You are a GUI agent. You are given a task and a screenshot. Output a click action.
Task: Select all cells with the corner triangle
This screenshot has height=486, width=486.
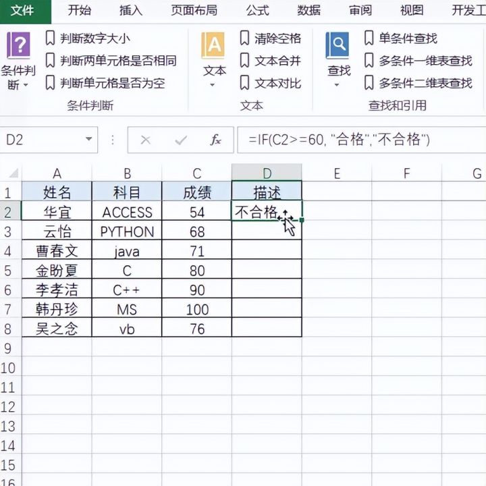pyautogui.click(x=13, y=173)
